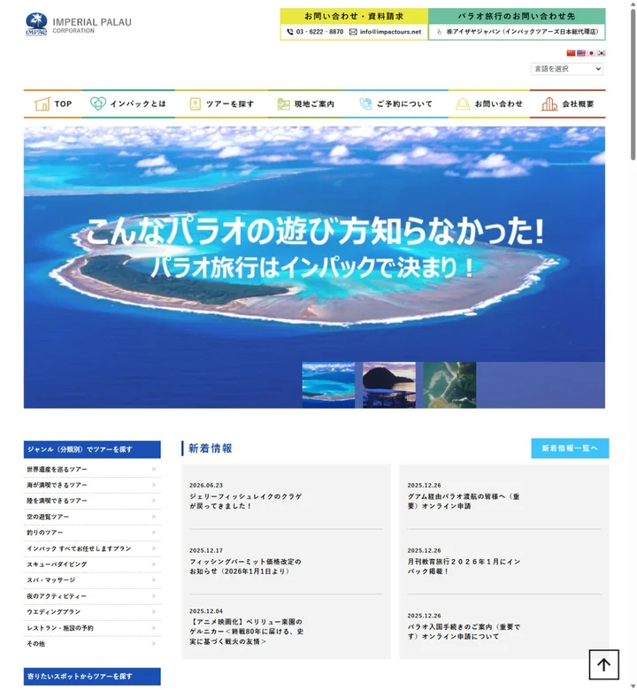The height and width of the screenshot is (690, 637).
Task: Select the Chinese flag language icon
Action: (x=571, y=53)
